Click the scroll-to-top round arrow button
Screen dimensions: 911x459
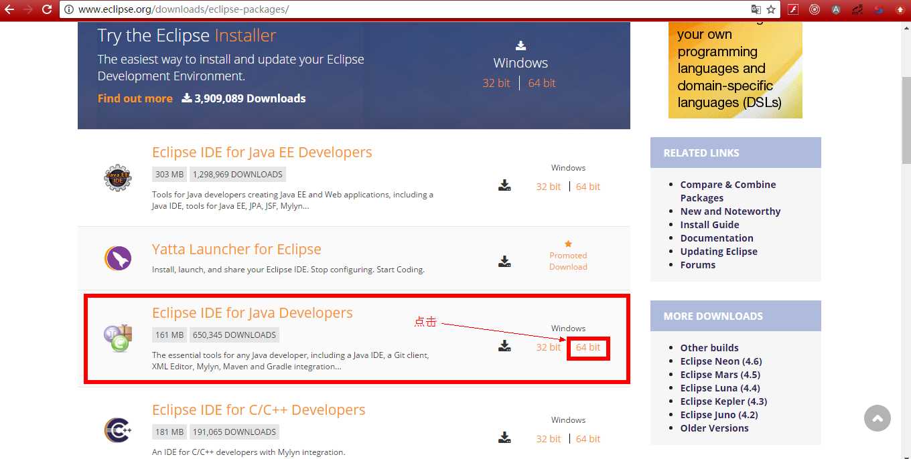[x=878, y=419]
